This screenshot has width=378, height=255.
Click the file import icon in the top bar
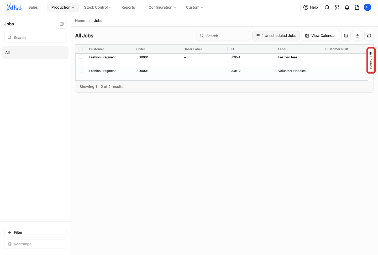pyautogui.click(x=357, y=7)
